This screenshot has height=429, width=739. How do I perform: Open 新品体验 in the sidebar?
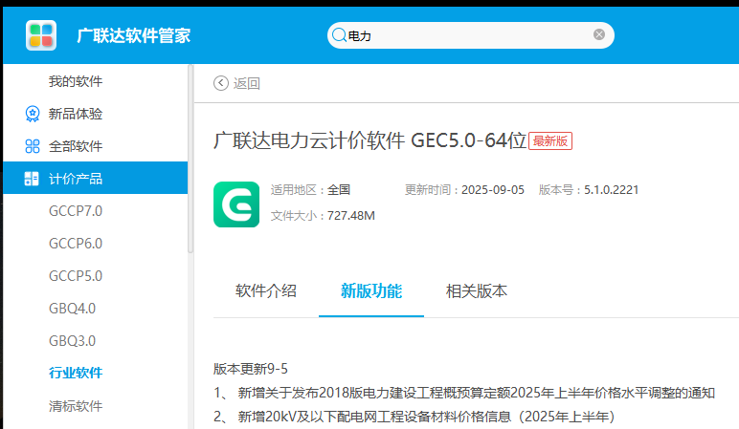pyautogui.click(x=76, y=114)
